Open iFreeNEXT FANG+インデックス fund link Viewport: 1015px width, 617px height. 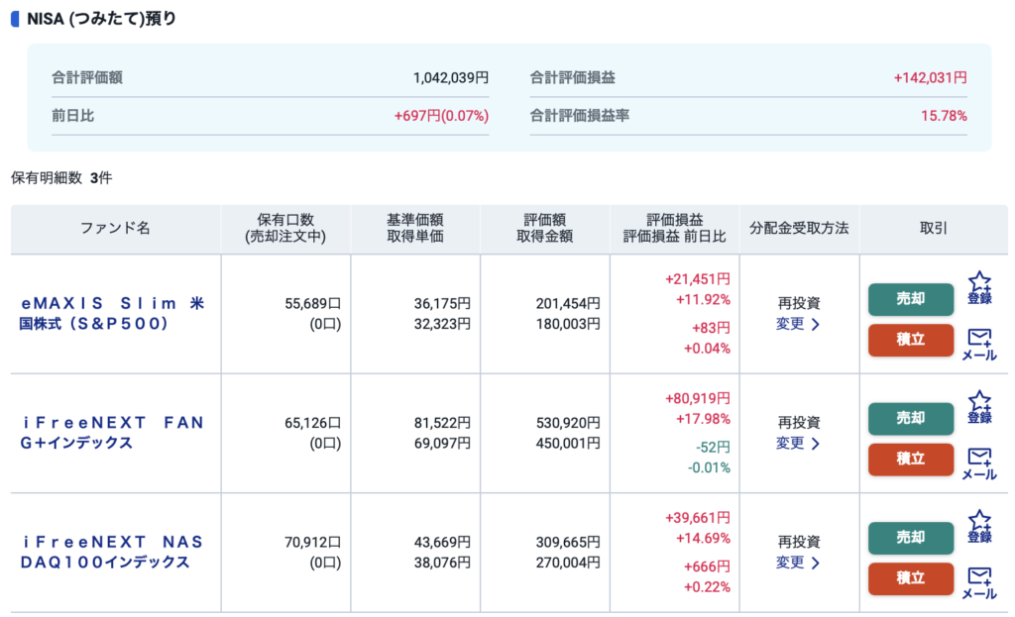114,433
